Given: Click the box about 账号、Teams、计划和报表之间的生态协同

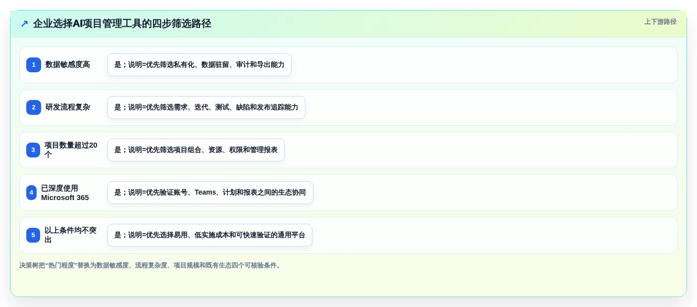Looking at the screenshot, I should [x=210, y=193].
